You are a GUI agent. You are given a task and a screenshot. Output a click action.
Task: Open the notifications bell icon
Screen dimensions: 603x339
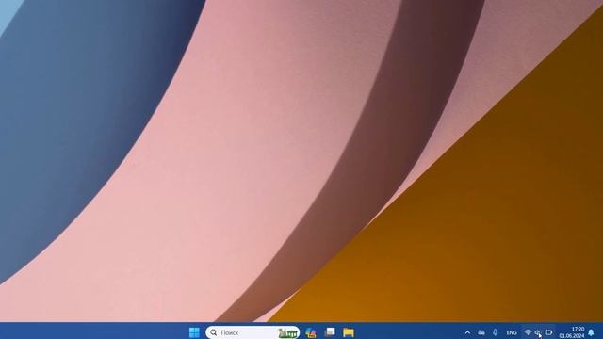tap(591, 332)
